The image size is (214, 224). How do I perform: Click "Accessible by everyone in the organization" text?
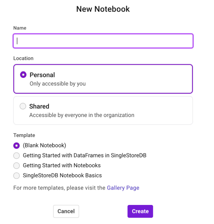[x=82, y=115]
